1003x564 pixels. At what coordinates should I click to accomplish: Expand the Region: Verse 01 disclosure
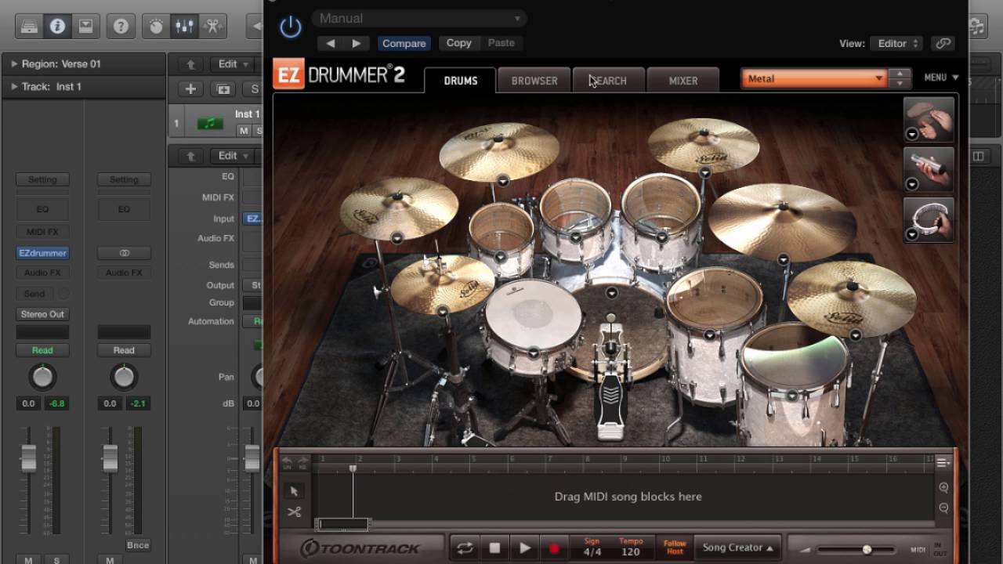point(13,64)
